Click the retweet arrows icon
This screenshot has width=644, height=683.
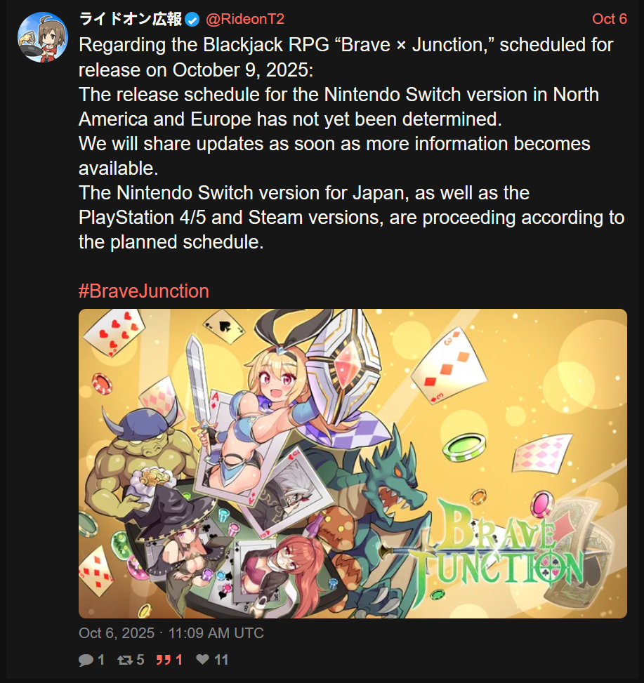124,660
